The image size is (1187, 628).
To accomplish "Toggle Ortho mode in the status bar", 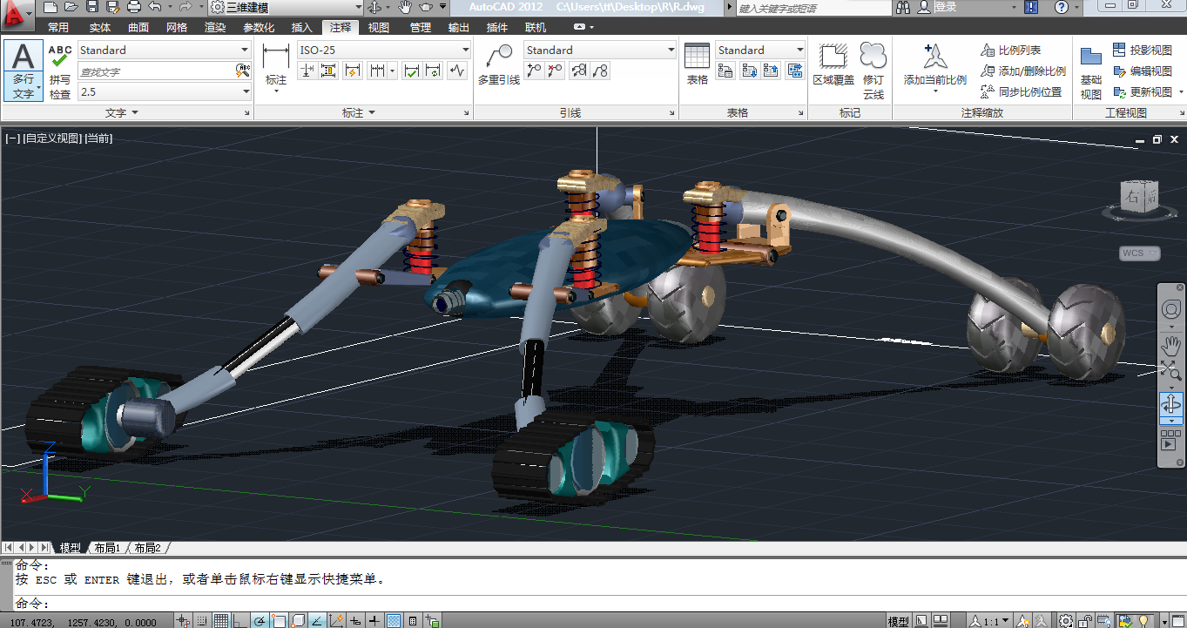I will pos(239,620).
